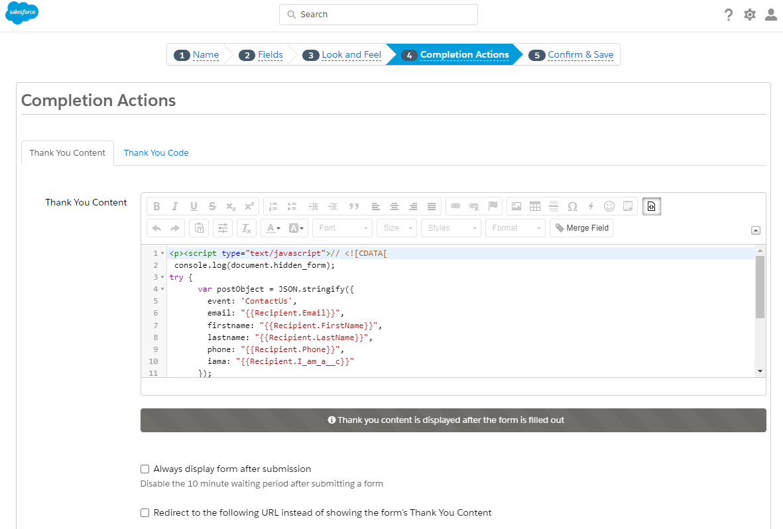Image resolution: width=783 pixels, height=529 pixels.
Task: Check the Redirect to URL option
Action: (x=145, y=512)
